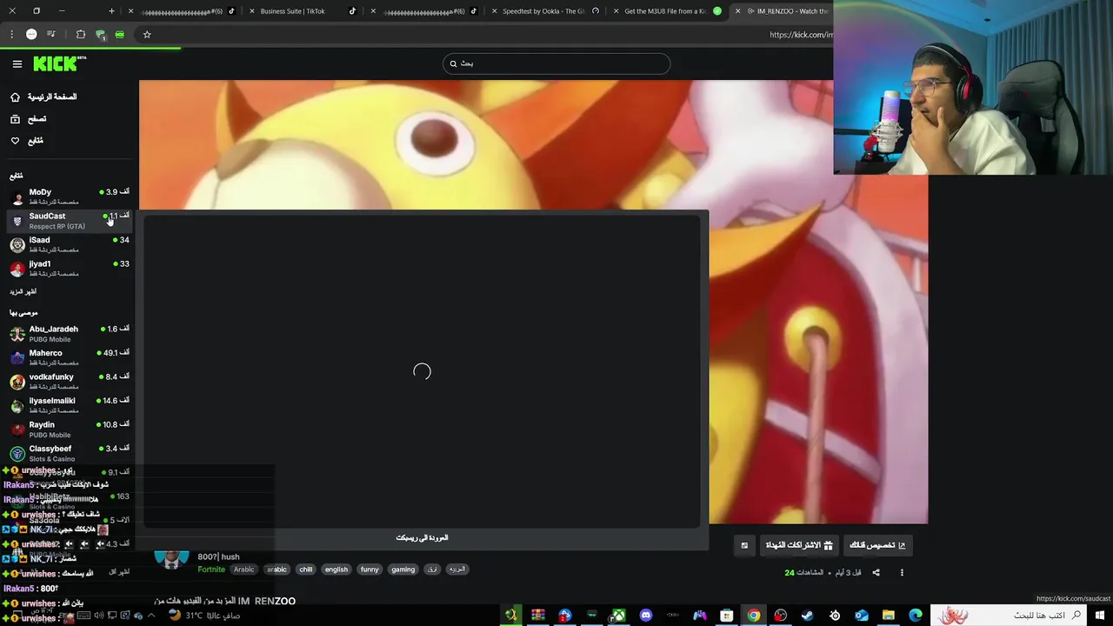
Task: Click the Windows taskbar search box
Action: (x=1009, y=616)
